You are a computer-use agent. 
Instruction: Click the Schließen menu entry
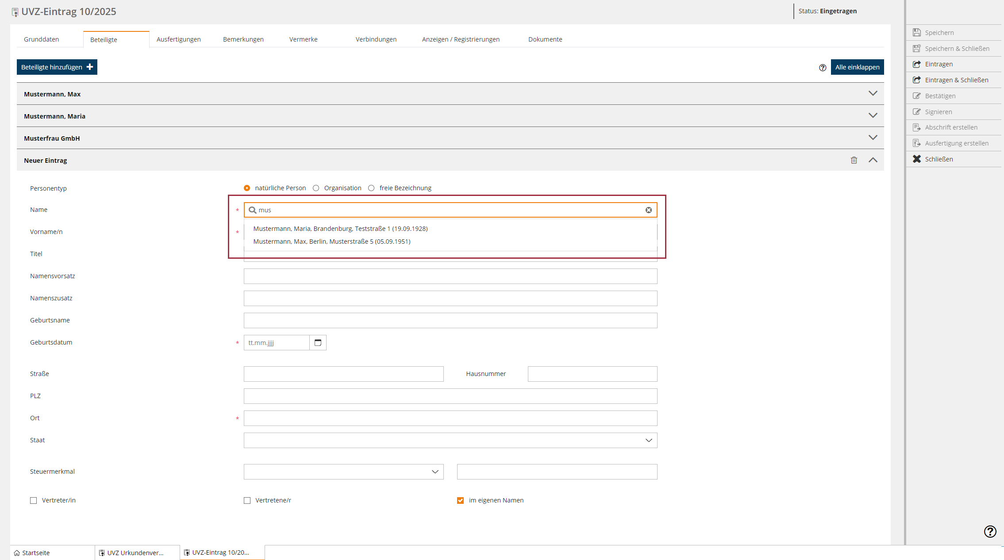pyautogui.click(x=954, y=159)
